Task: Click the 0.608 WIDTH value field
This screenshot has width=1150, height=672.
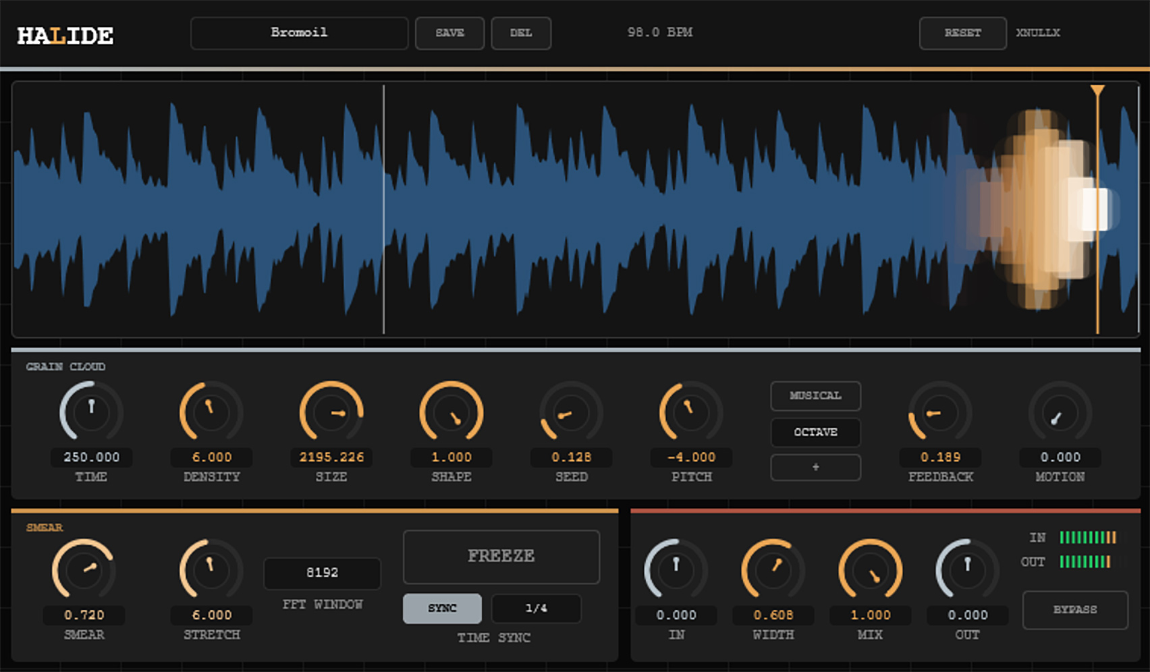Action: 773,615
